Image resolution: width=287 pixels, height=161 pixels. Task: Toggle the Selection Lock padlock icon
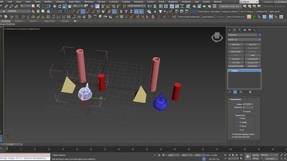click(159, 155)
